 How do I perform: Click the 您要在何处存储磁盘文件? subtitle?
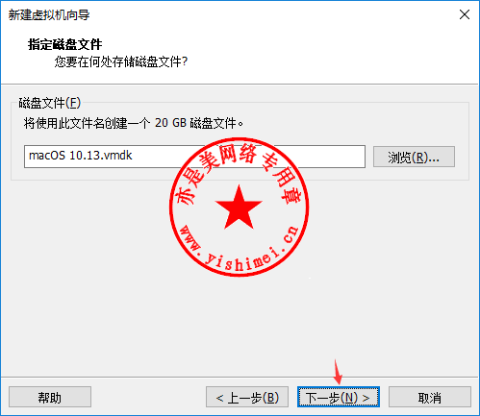pyautogui.click(x=120, y=61)
